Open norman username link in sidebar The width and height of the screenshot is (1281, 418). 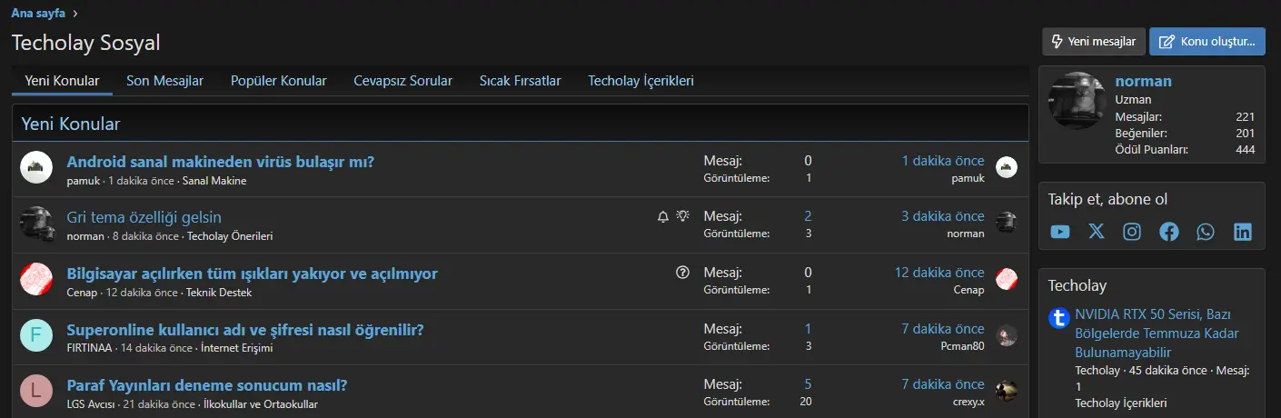[x=1143, y=81]
